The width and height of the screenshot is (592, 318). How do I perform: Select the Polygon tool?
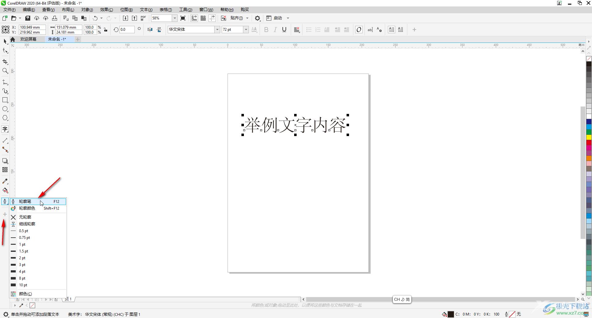click(x=5, y=118)
